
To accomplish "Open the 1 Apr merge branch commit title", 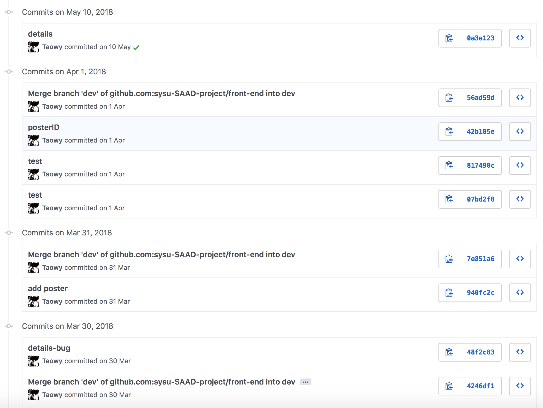I will point(161,93).
